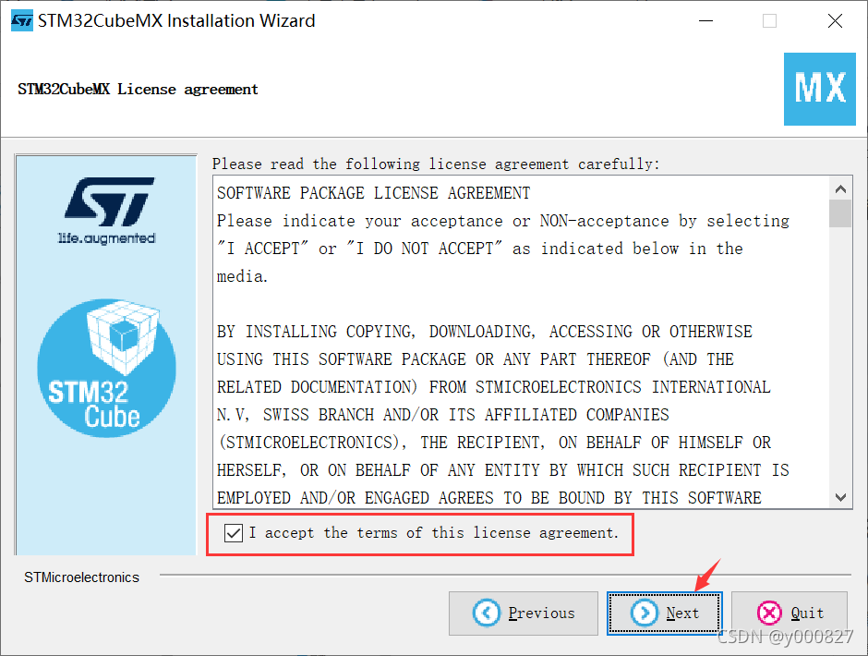Click the pink X icon on Quit
The width and height of the screenshot is (868, 656).
point(769,613)
